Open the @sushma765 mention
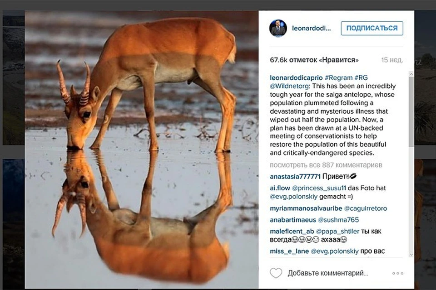The height and width of the screenshot is (290, 436). pyautogui.click(x=338, y=220)
